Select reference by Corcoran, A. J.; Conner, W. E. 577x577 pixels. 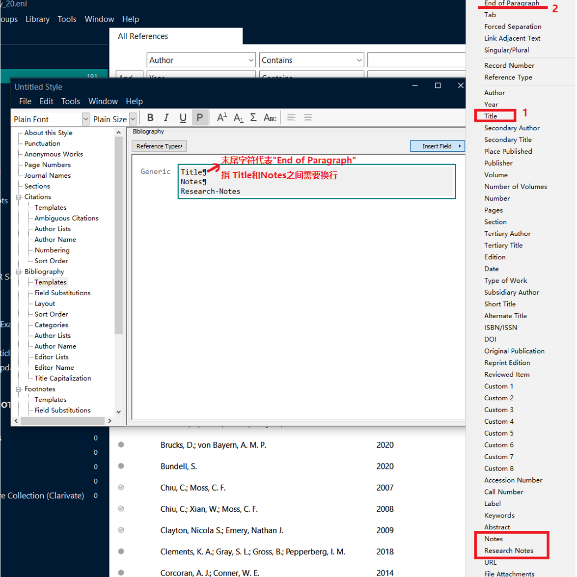coord(210,573)
